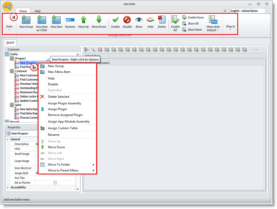Choose Move To Folder submenu entry
This screenshot has height=209, width=277.
[59, 165]
